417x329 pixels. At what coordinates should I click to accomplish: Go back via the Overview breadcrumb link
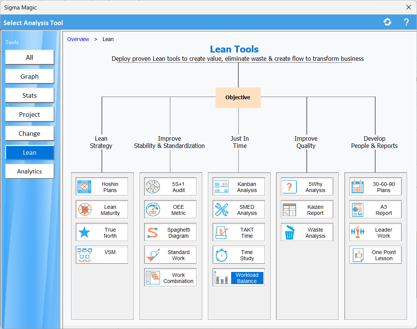point(78,39)
